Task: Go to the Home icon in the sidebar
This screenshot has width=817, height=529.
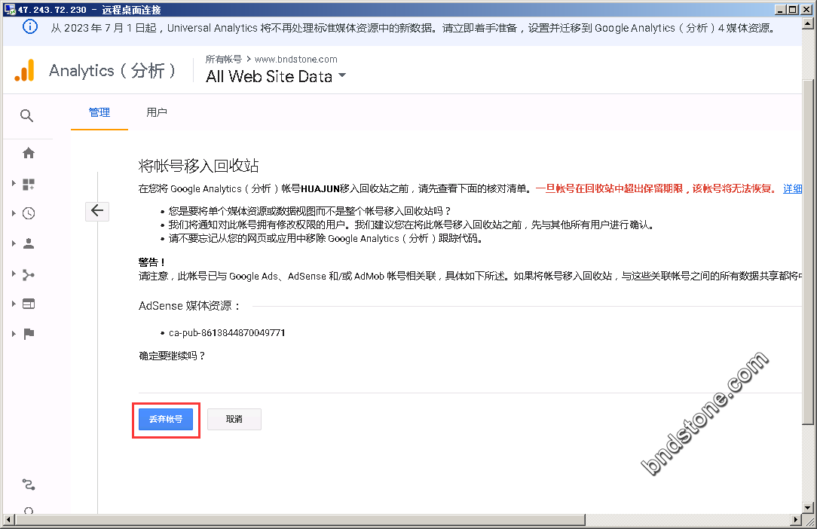Action: point(29,153)
